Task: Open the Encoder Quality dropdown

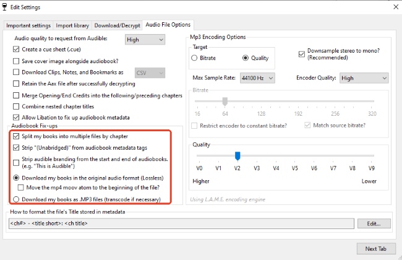Action: tap(364, 78)
